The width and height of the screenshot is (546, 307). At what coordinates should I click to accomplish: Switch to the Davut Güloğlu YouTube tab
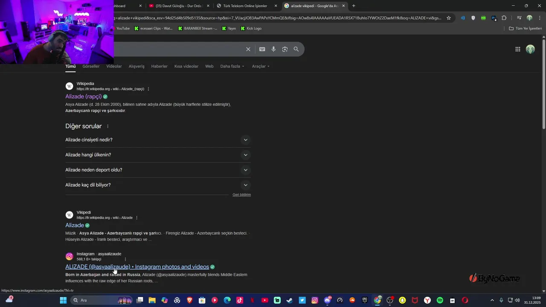pos(179,6)
